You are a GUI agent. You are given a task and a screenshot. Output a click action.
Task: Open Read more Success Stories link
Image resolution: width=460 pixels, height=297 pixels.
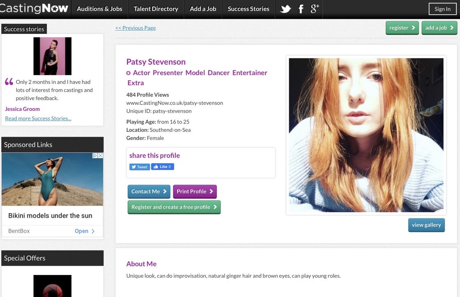[38, 119]
